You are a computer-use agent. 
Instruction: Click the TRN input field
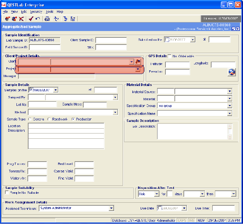[x=111, y=47]
